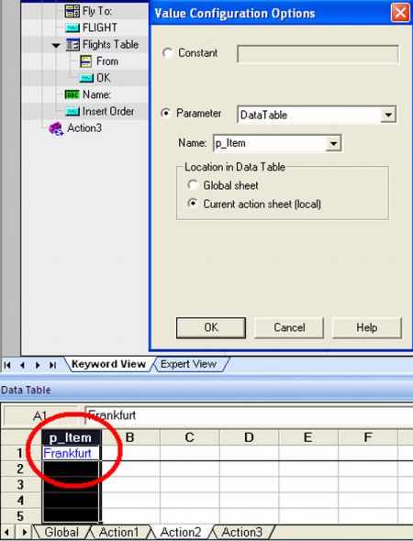Click the From list icon

[x=85, y=61]
